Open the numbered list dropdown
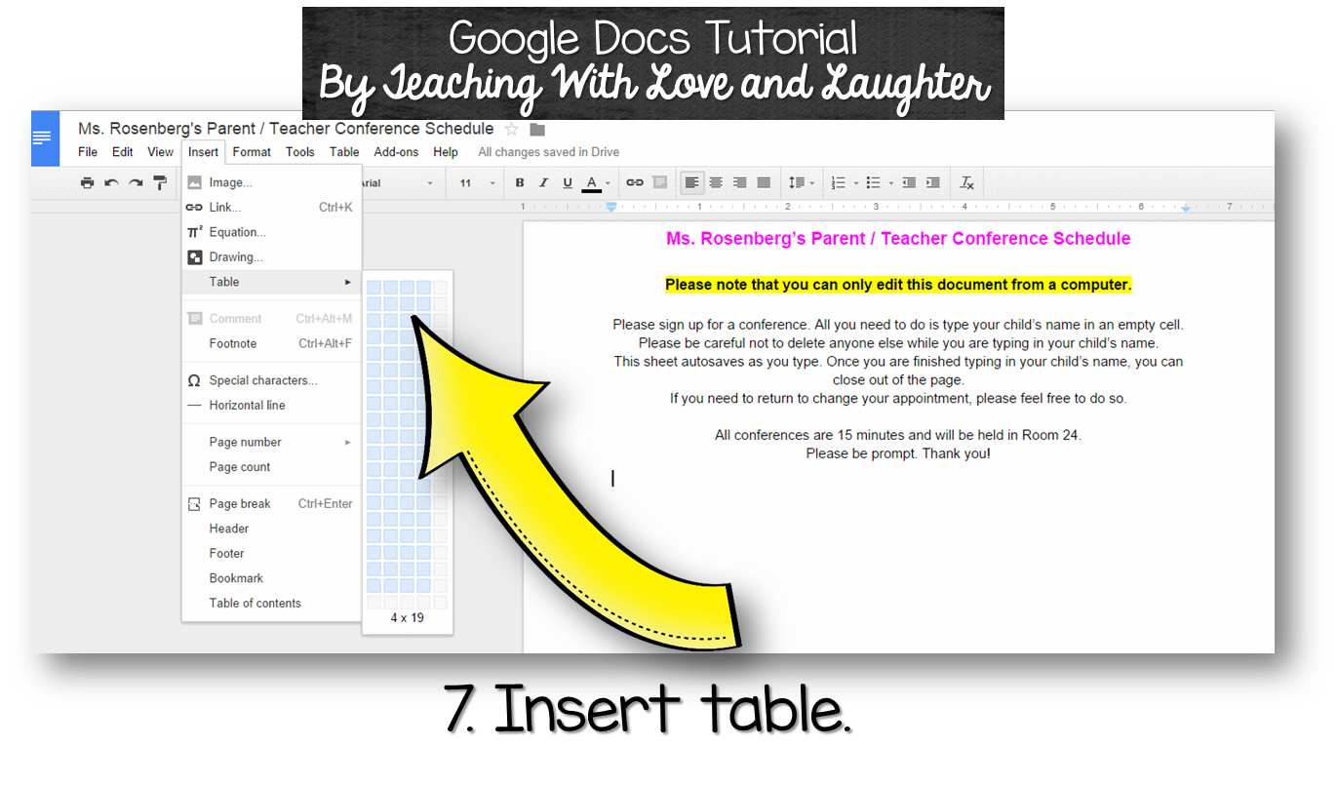The image size is (1338, 785). [844, 182]
